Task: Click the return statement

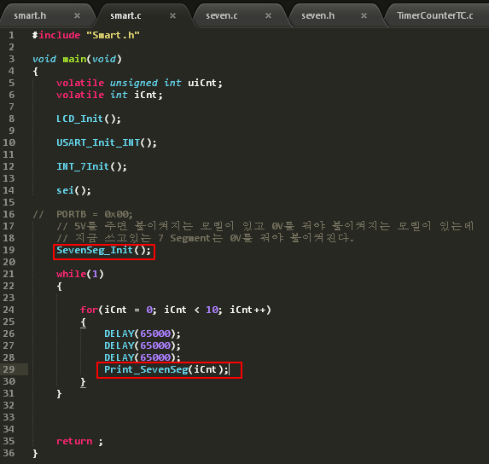Action: pyautogui.click(x=79, y=441)
